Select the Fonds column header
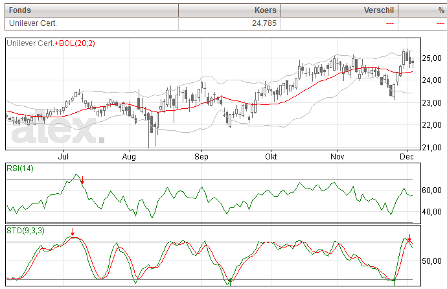Viewport: 447px width, 289px height. pyautogui.click(x=91, y=10)
